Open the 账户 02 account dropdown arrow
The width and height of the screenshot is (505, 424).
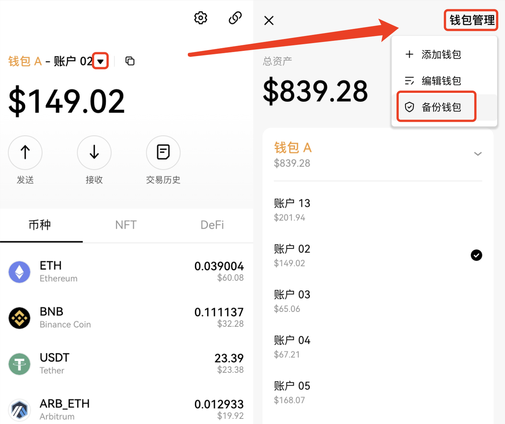point(100,60)
